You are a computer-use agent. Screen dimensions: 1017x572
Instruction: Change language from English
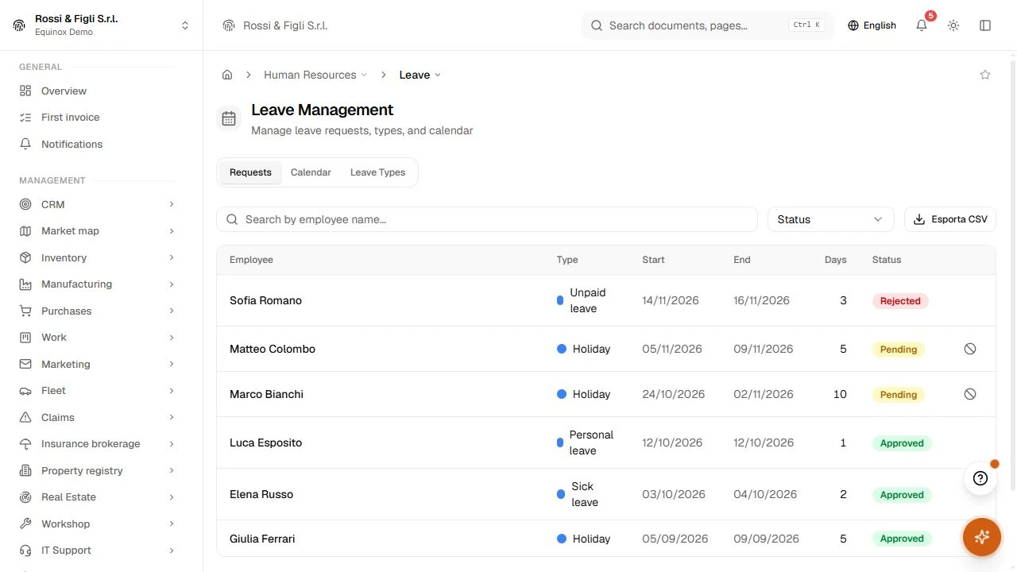tap(872, 25)
